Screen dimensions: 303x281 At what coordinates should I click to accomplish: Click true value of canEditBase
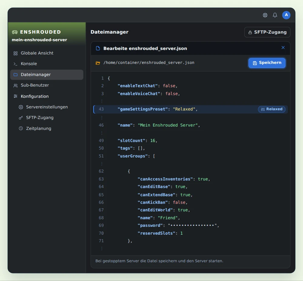(x=180, y=187)
